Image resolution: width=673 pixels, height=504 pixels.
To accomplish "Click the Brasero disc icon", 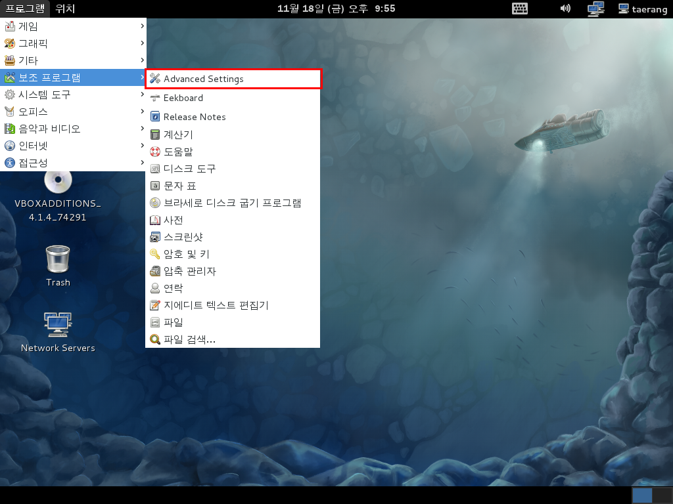I will click(x=155, y=203).
